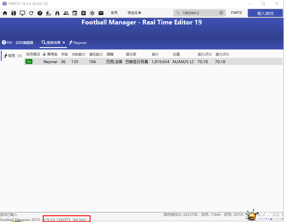Open help via question mark toolbar icon
The height and width of the screenshot is (222, 284).
point(40,13)
